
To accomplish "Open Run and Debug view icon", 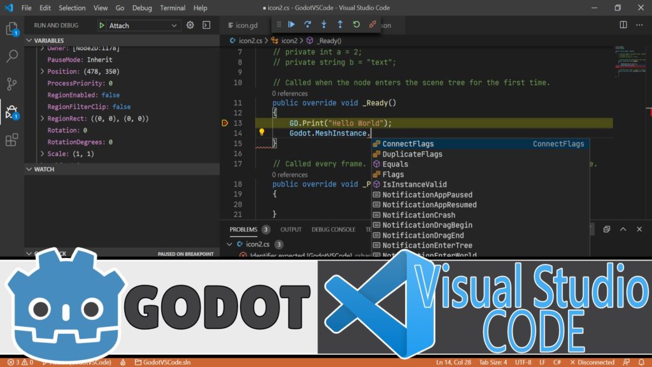I will [11, 112].
